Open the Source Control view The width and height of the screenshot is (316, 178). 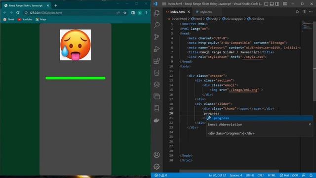click(157, 37)
